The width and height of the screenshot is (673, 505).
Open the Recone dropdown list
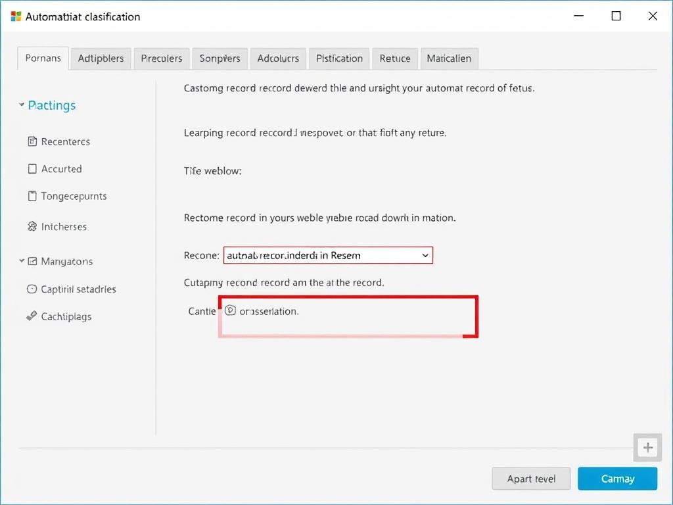(425, 255)
